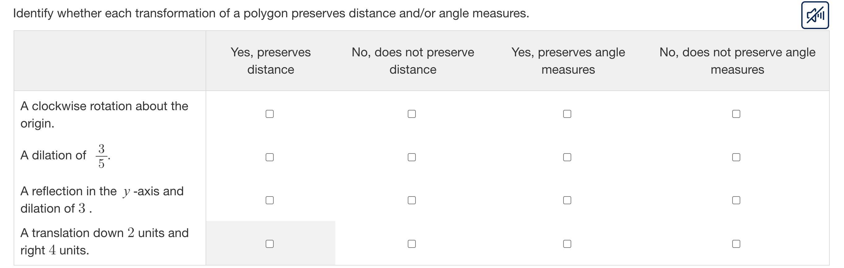Check 'Yes, preserves distance' for reflection and dilation row

pyautogui.click(x=270, y=200)
